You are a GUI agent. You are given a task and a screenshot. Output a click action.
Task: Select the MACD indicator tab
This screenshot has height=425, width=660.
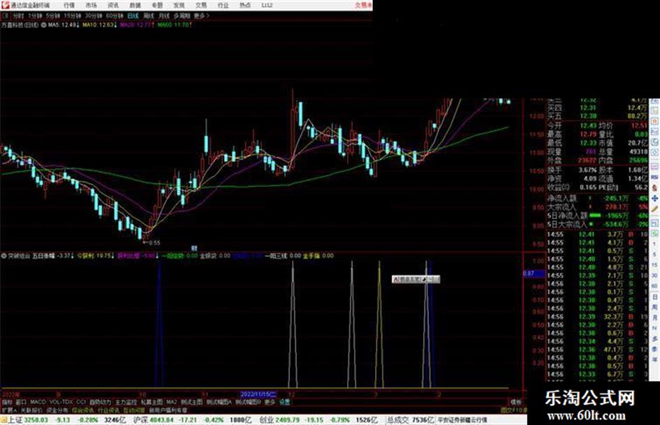pyautogui.click(x=38, y=402)
